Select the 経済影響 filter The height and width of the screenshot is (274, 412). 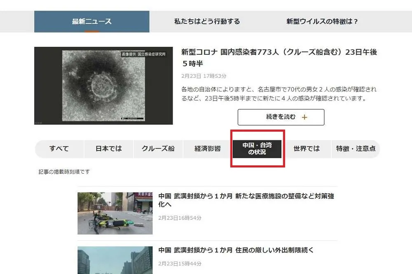click(208, 149)
